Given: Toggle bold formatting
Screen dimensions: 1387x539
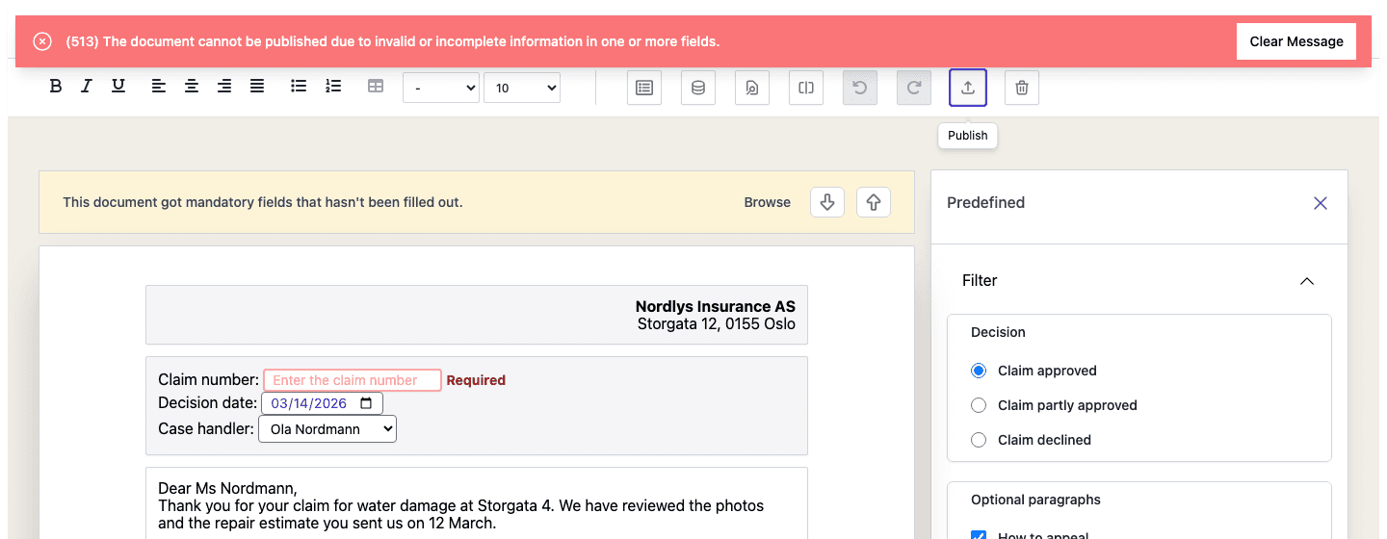Looking at the screenshot, I should click(56, 87).
